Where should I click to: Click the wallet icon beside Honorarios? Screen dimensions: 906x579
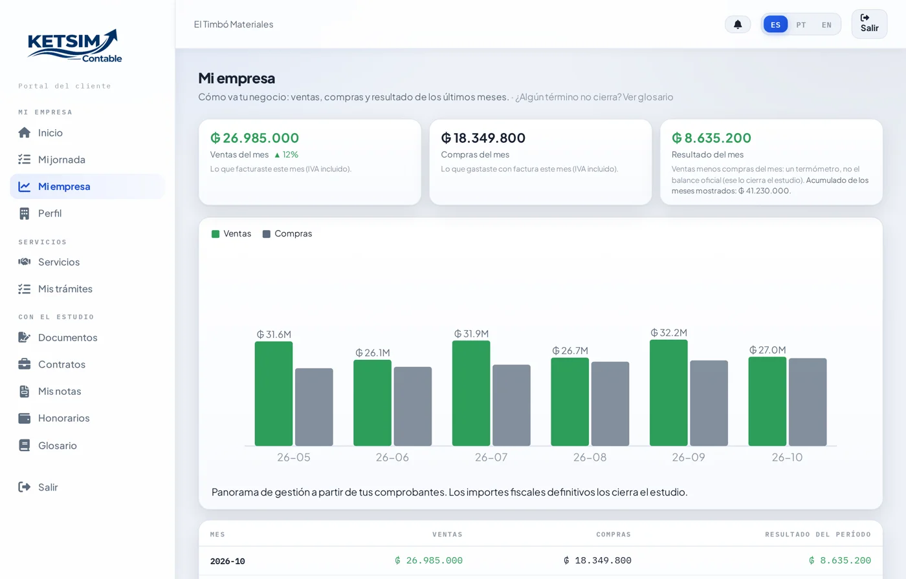coord(25,418)
